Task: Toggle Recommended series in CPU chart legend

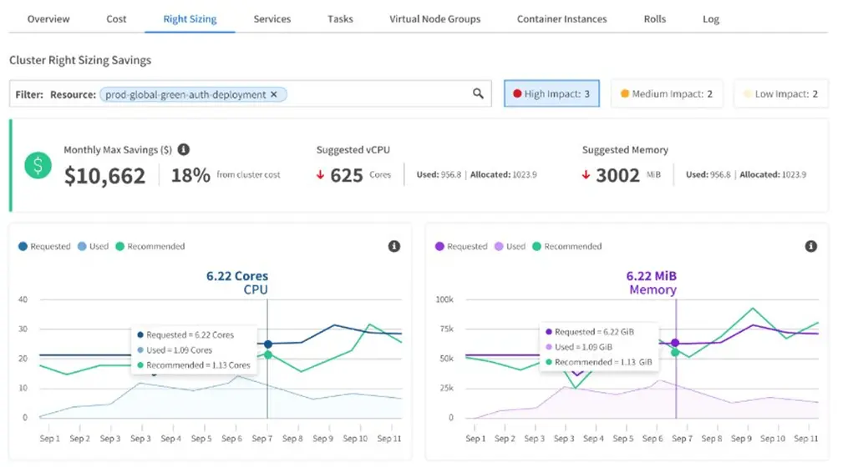Action: click(150, 246)
